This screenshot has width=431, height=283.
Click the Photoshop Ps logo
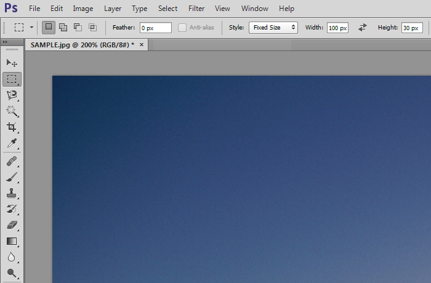pyautogui.click(x=11, y=8)
